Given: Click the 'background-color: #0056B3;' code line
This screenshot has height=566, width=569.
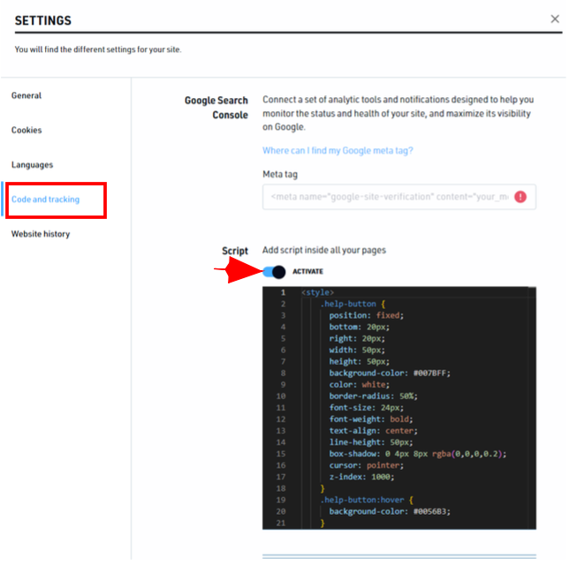Looking at the screenshot, I should click(390, 511).
